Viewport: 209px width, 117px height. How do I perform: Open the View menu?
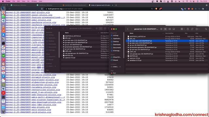24,1
